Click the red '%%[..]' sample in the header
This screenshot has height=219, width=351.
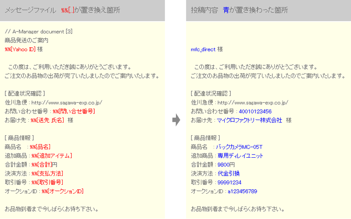coord(68,10)
